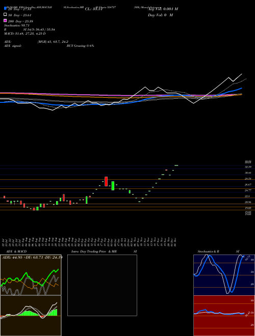Click the 24.77 price axis label
Image resolution: width=255 pixels, height=336 pixels.
pos(248,190)
